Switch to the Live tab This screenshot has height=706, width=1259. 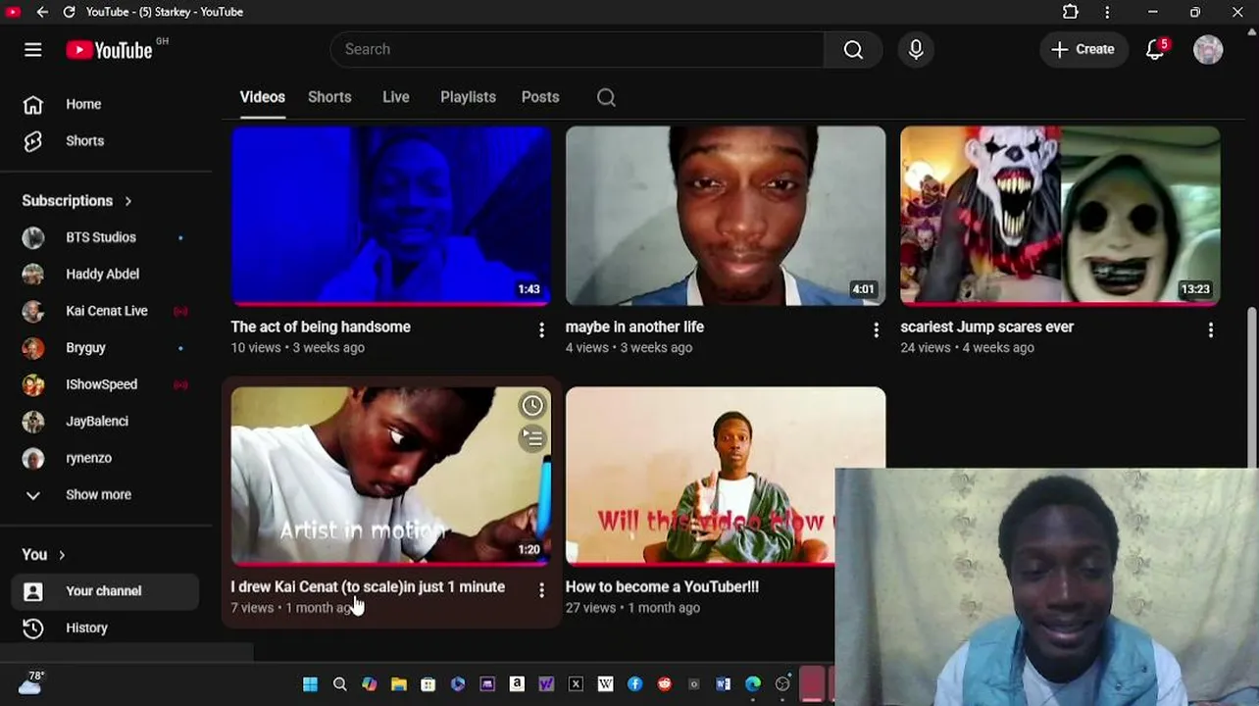tap(396, 97)
